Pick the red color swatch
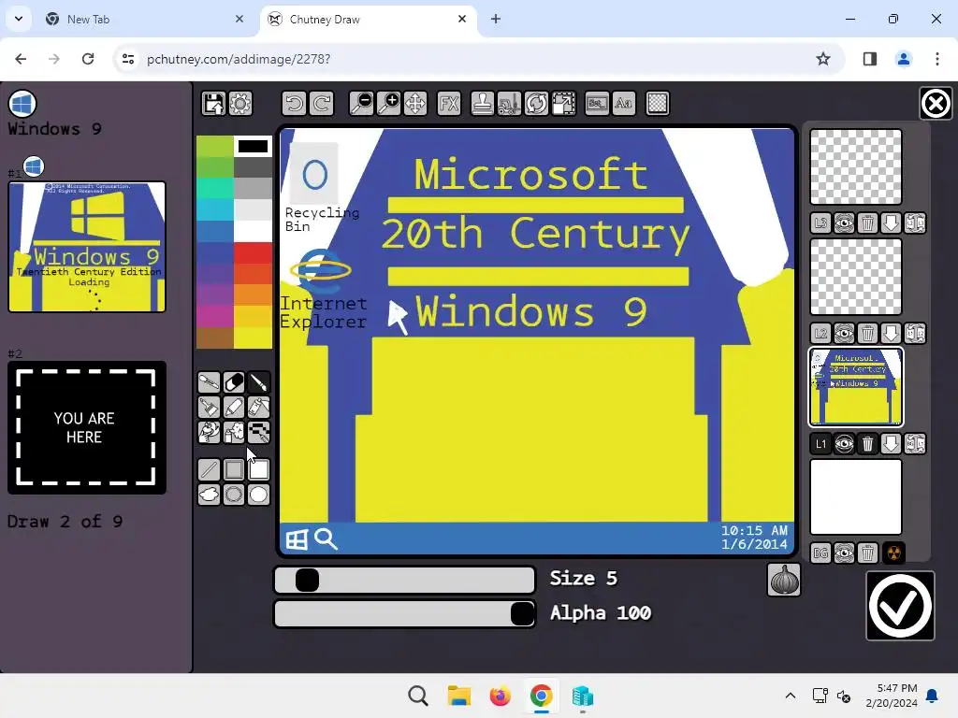 pos(253,252)
